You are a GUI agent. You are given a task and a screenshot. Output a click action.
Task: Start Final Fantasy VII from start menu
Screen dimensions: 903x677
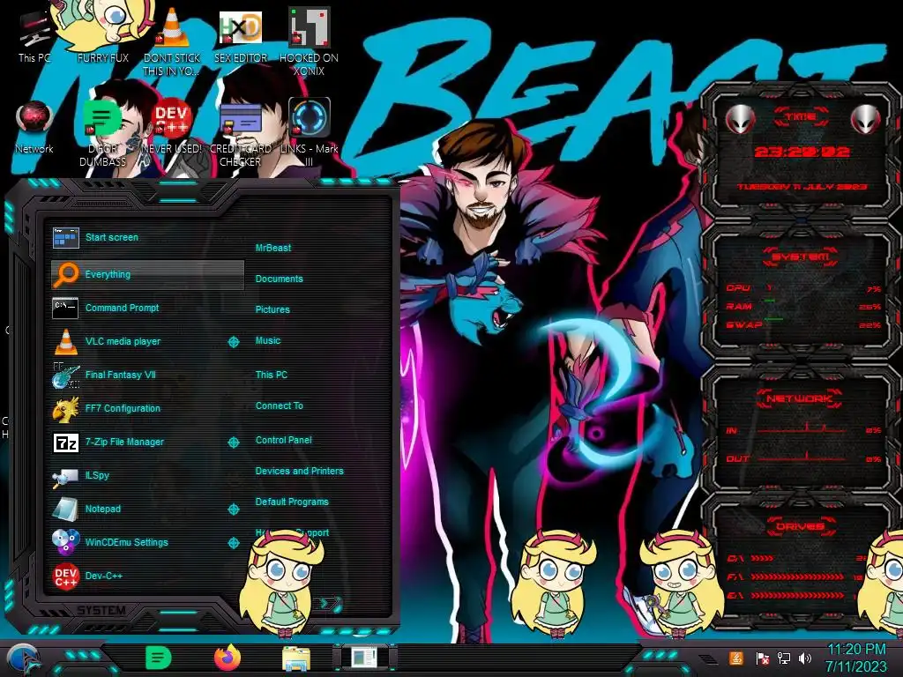click(147, 375)
